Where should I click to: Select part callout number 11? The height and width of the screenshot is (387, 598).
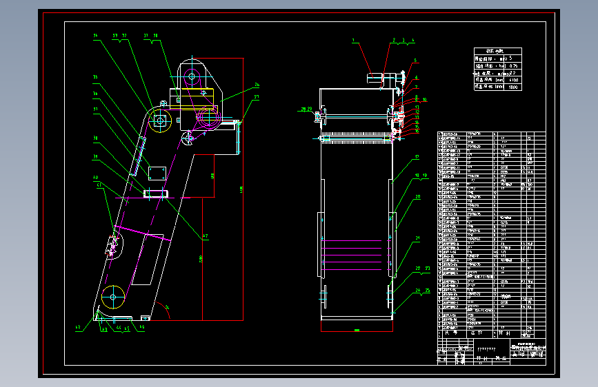[x=417, y=107]
